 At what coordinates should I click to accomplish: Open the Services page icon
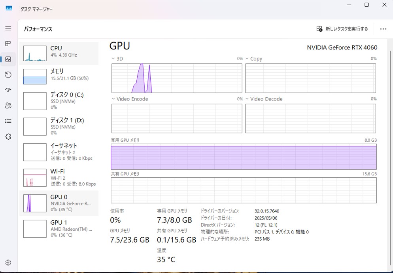click(x=8, y=136)
